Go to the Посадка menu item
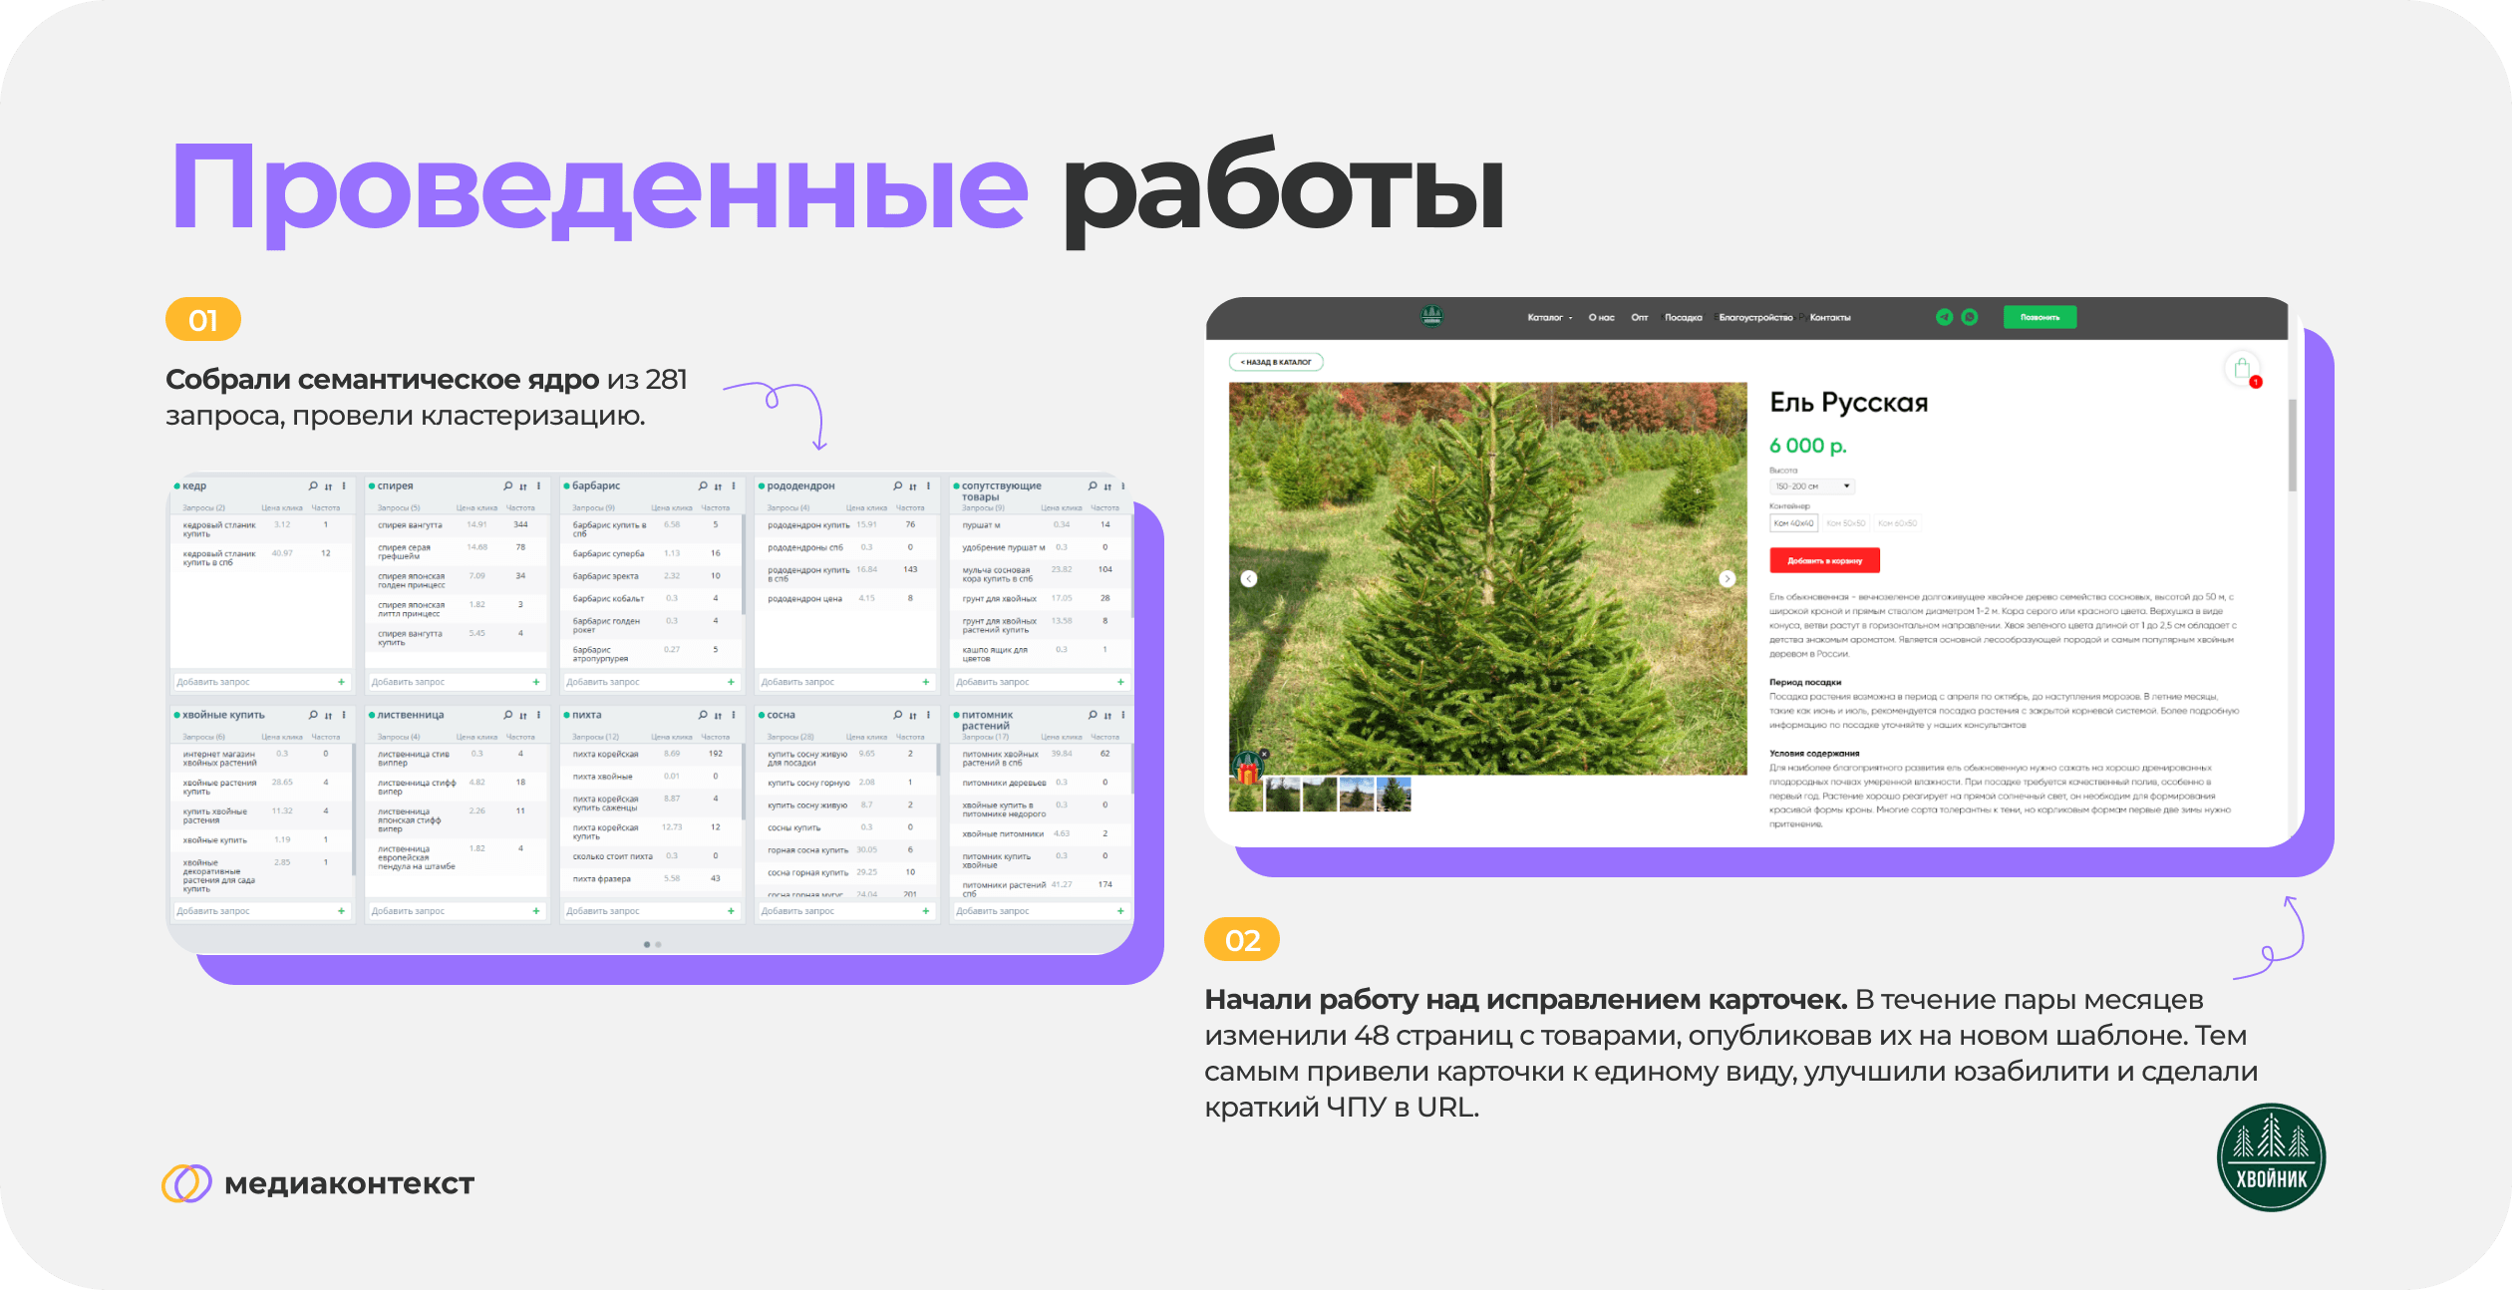2512x1290 pixels. tap(1683, 318)
